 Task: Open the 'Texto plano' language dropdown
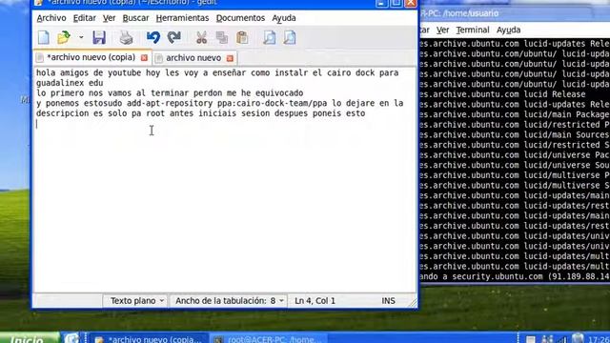click(136, 301)
